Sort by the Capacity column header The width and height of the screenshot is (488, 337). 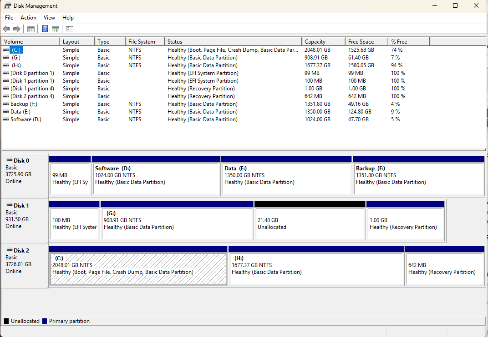pos(323,42)
